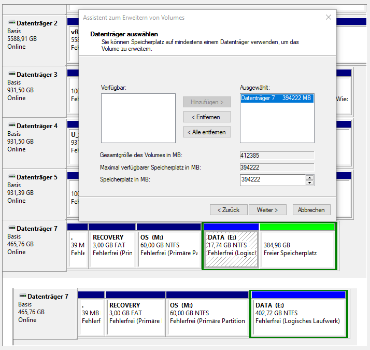Click the Datenträger 3 disk icon

pyautogui.click(x=12, y=74)
